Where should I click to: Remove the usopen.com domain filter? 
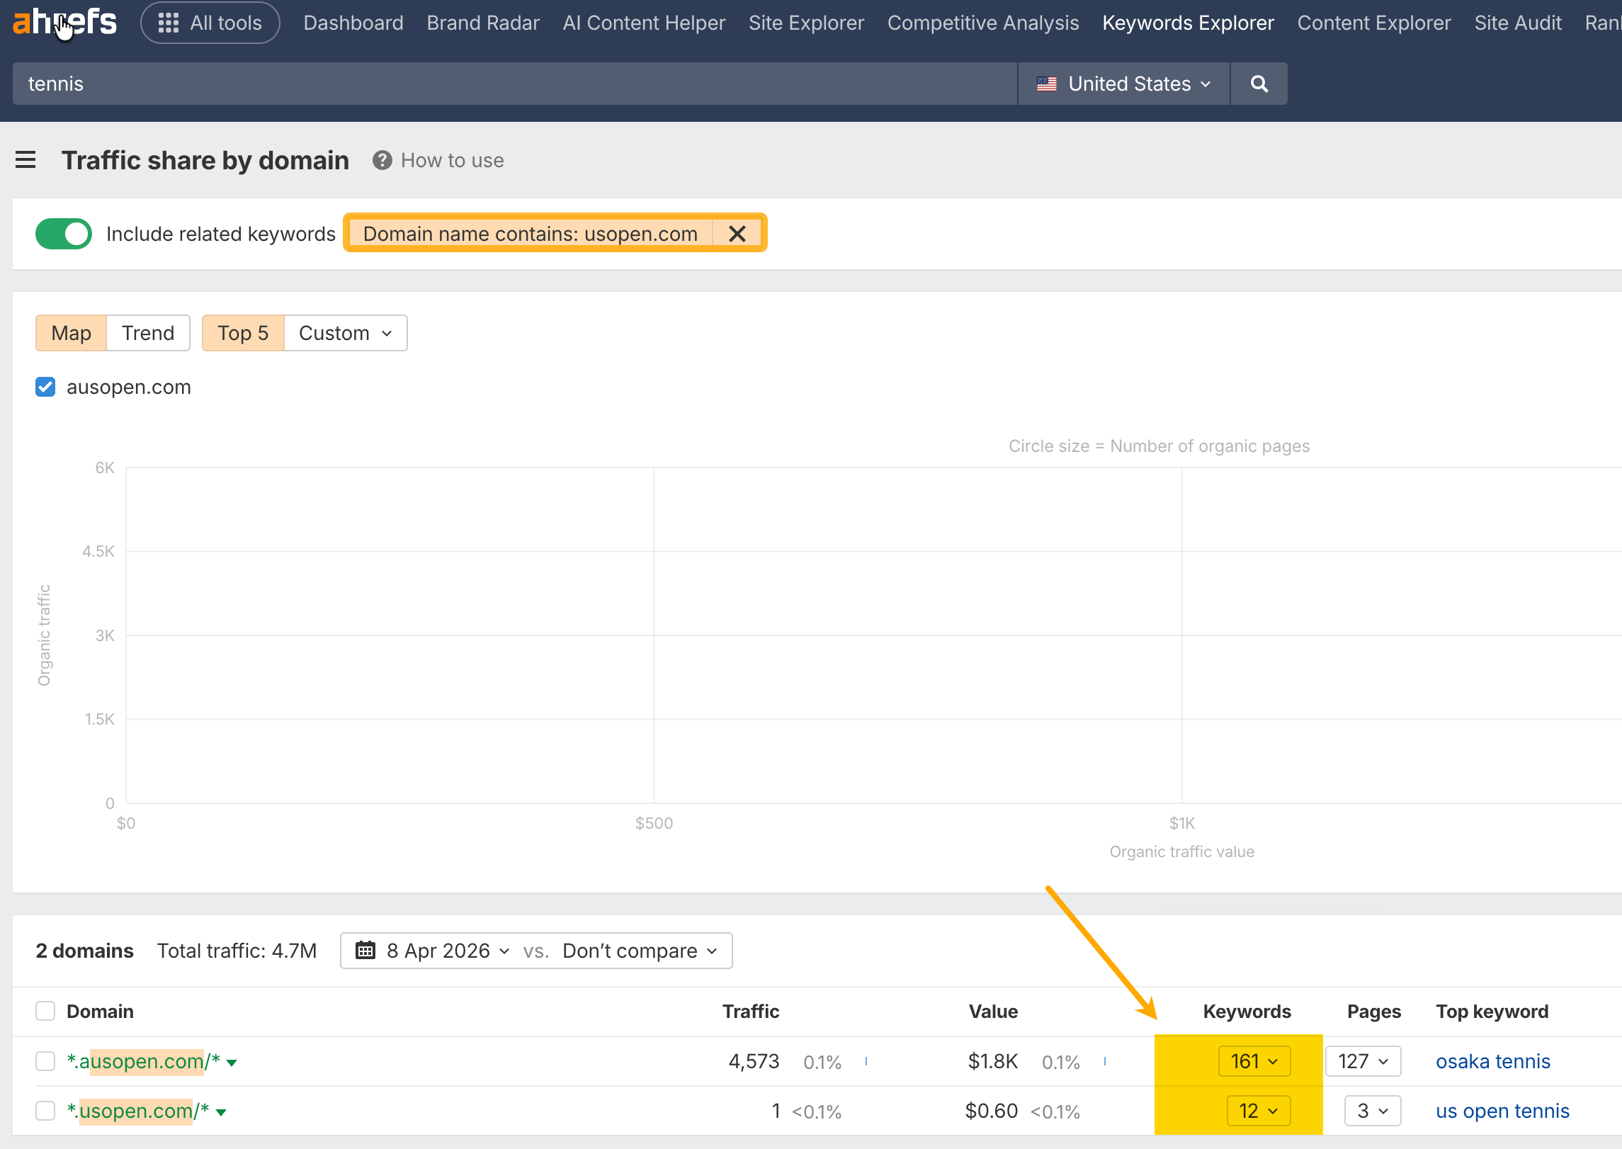(737, 234)
